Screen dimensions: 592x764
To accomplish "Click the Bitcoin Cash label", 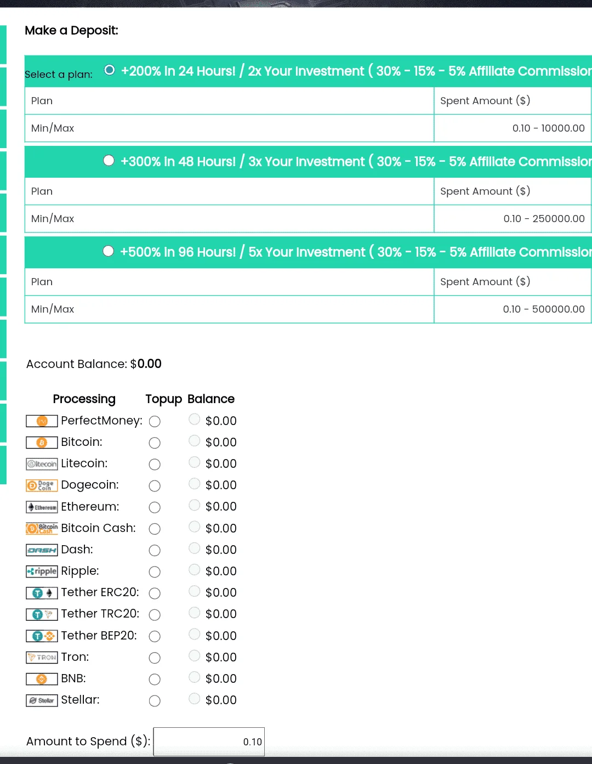I will click(98, 528).
